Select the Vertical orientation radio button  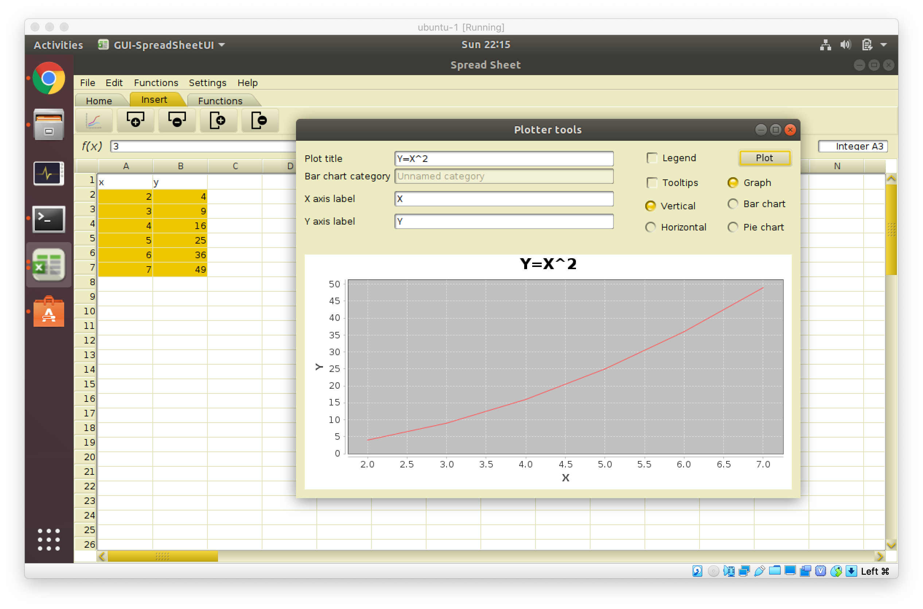[x=651, y=206]
